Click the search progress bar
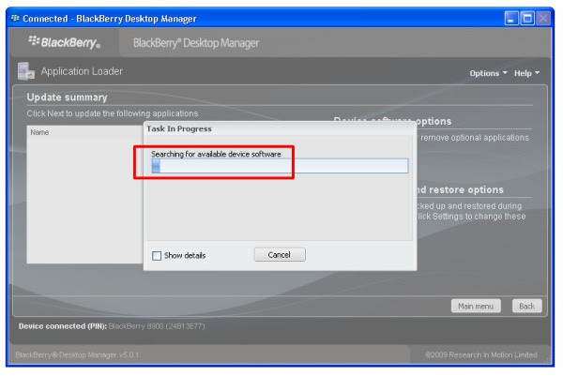 click(x=280, y=166)
